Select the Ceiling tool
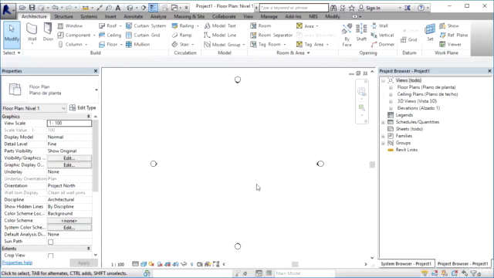The image size is (494, 278). [x=110, y=35]
